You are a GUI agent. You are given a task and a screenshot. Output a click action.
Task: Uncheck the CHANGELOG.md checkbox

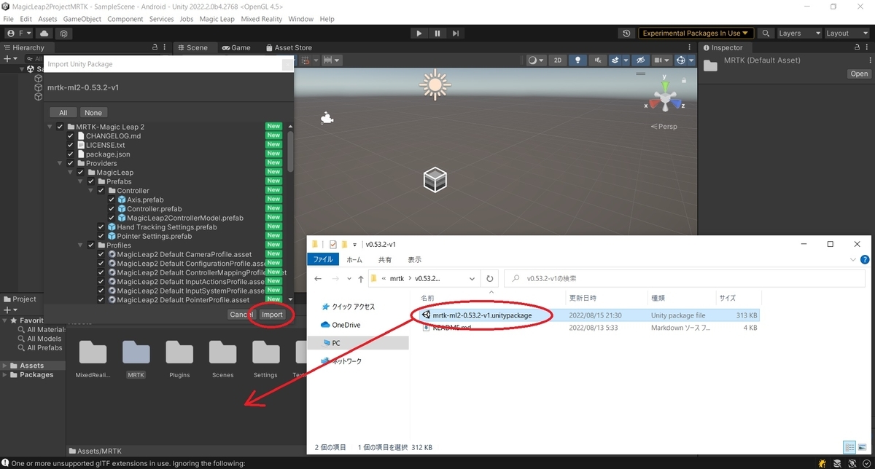coord(71,136)
